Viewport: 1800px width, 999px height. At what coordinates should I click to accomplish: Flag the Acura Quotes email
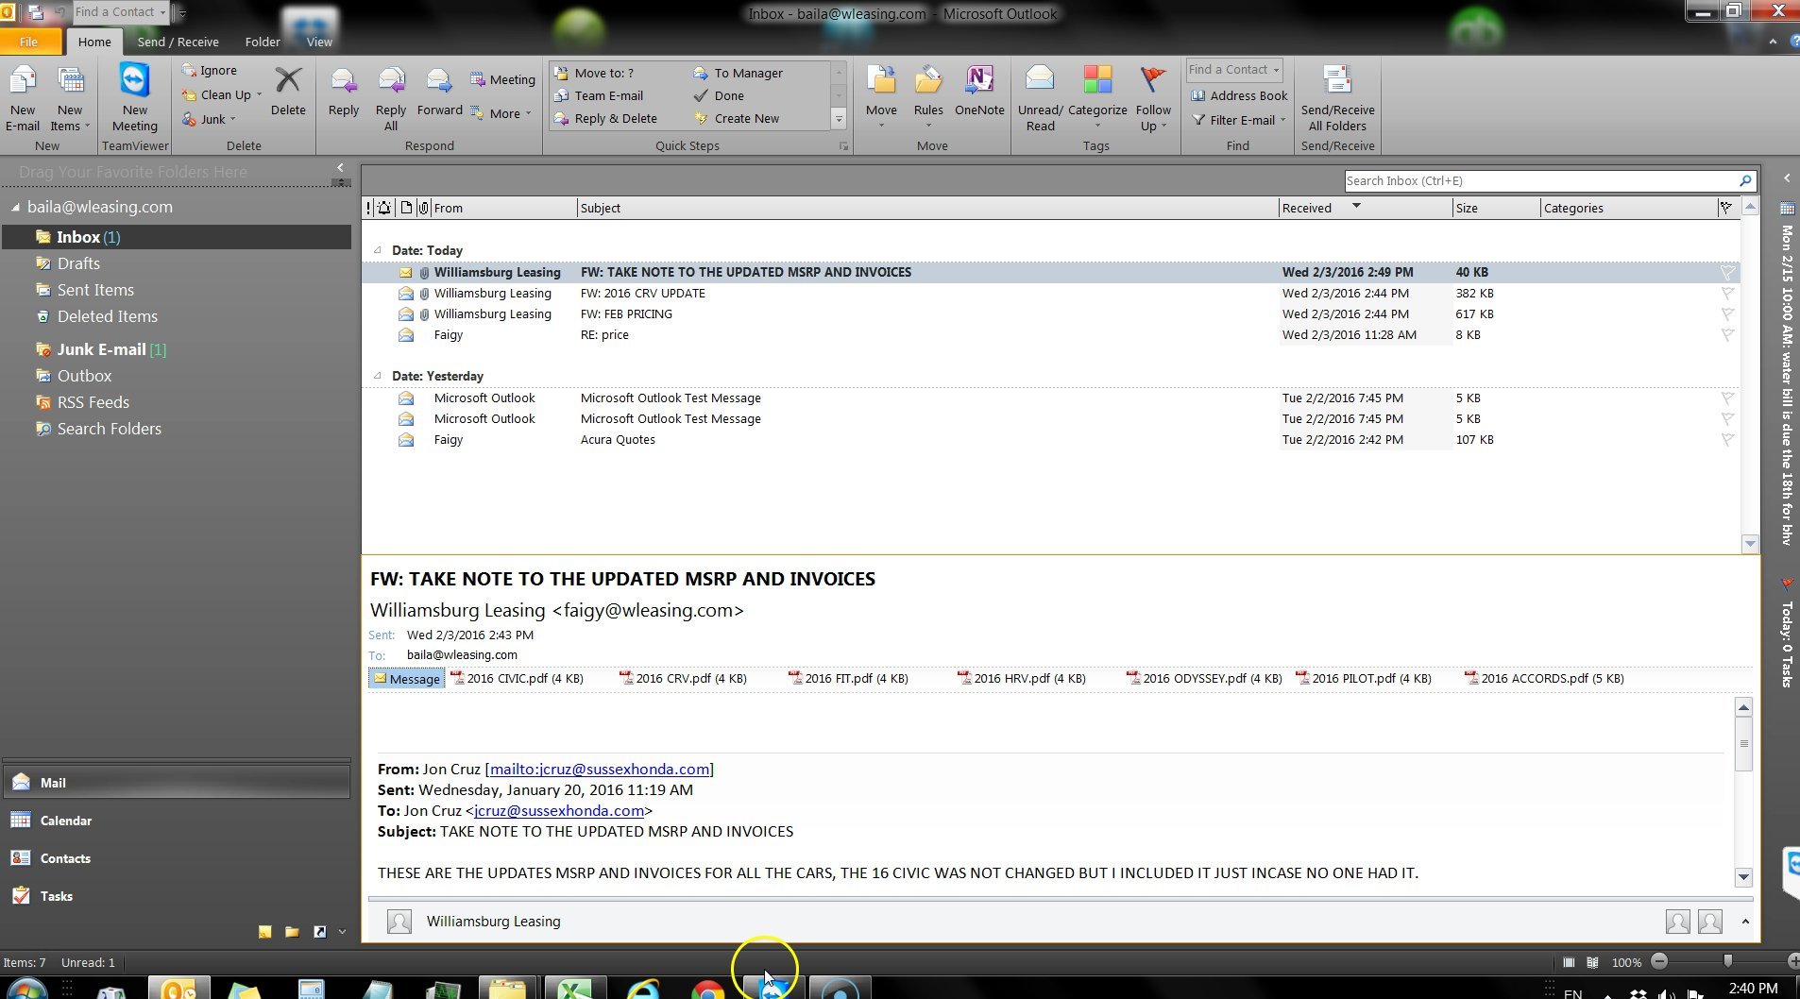[x=1726, y=439]
